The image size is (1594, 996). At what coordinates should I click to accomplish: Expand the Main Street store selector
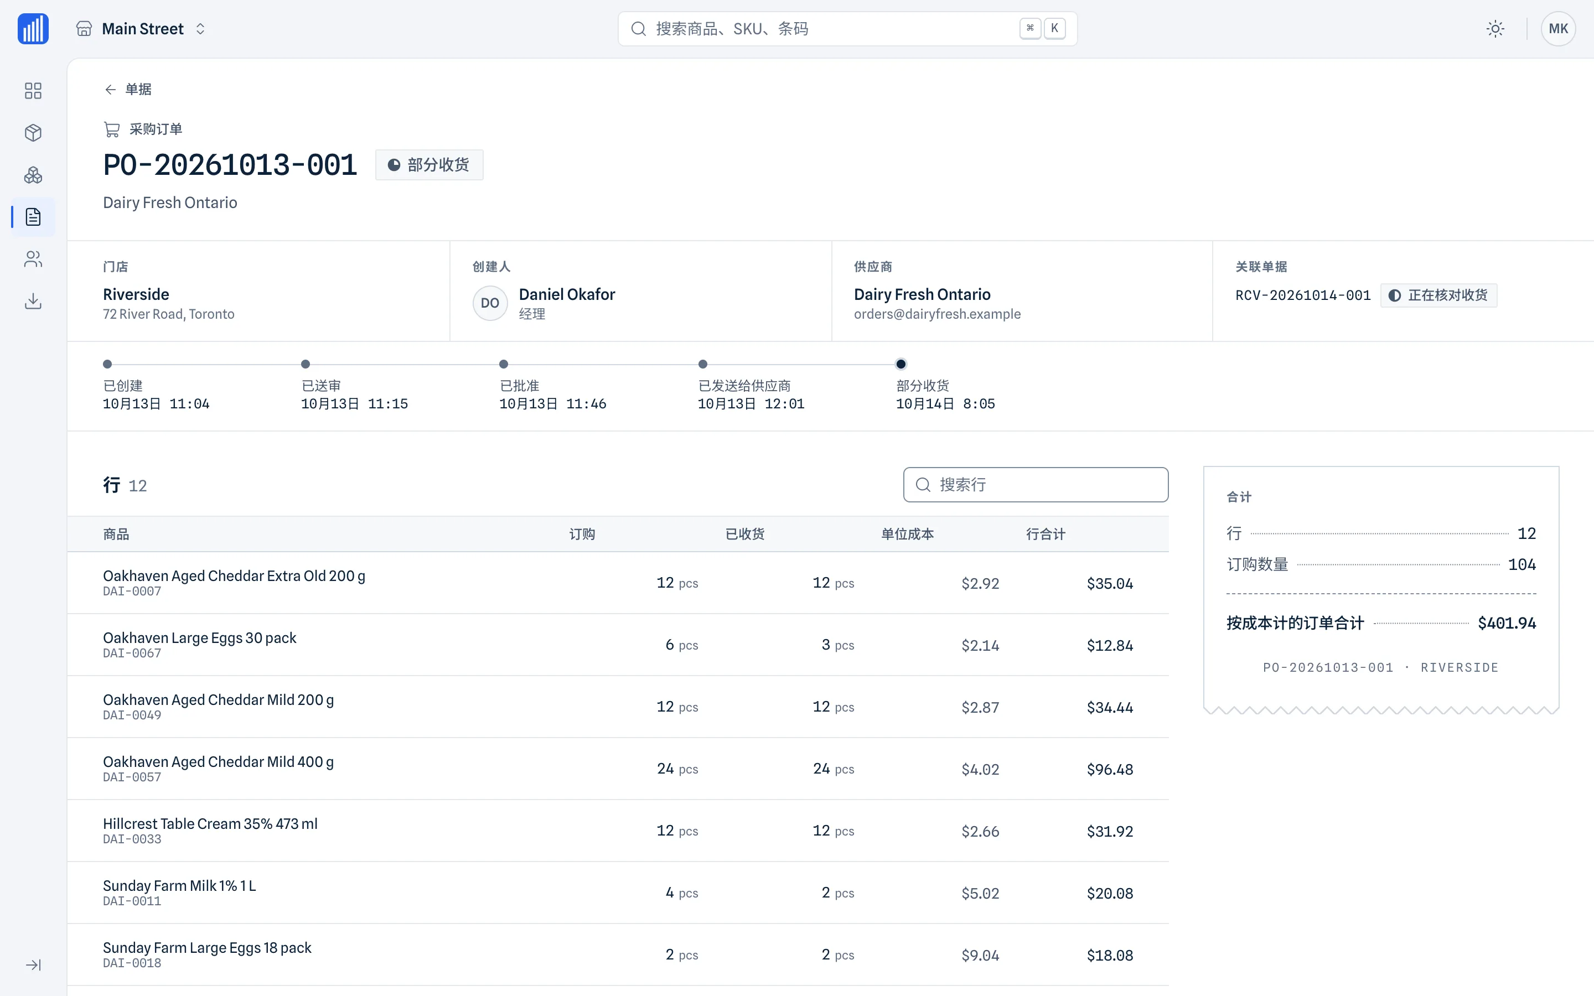tap(141, 29)
